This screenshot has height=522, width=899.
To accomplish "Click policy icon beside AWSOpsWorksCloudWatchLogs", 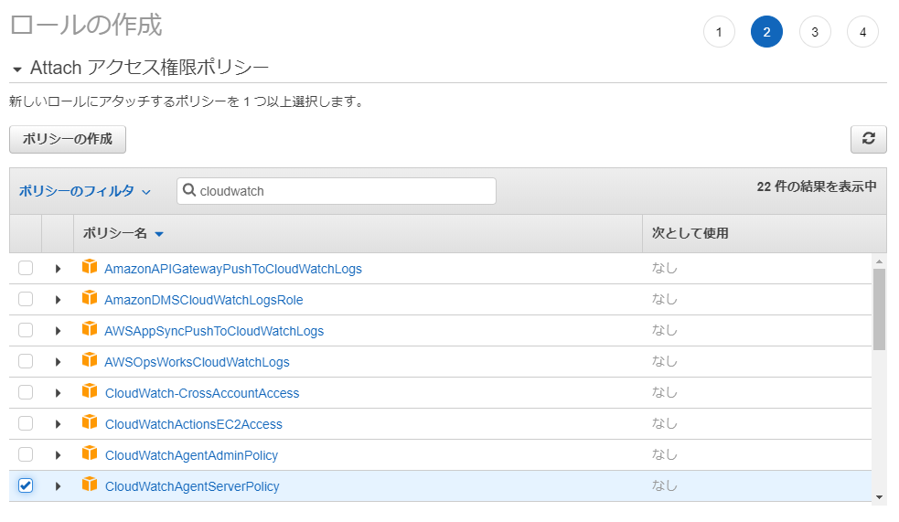I will pos(90,360).
